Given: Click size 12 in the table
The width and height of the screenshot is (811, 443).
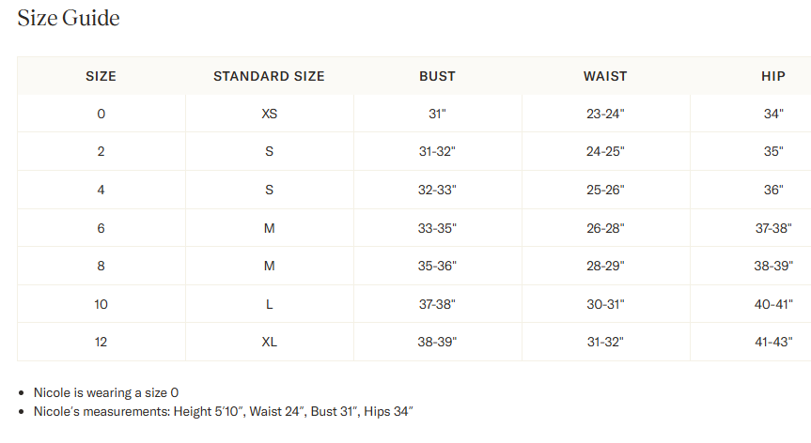Looking at the screenshot, I should click(x=101, y=342).
